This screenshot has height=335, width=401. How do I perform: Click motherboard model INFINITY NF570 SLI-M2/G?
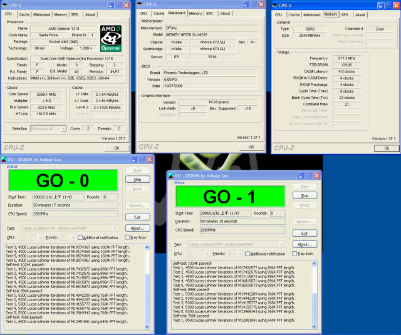[195, 34]
